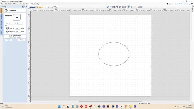Click the layer lightbulb icon next to Layer name
Screen dimensions: 194x109
(48, 7)
